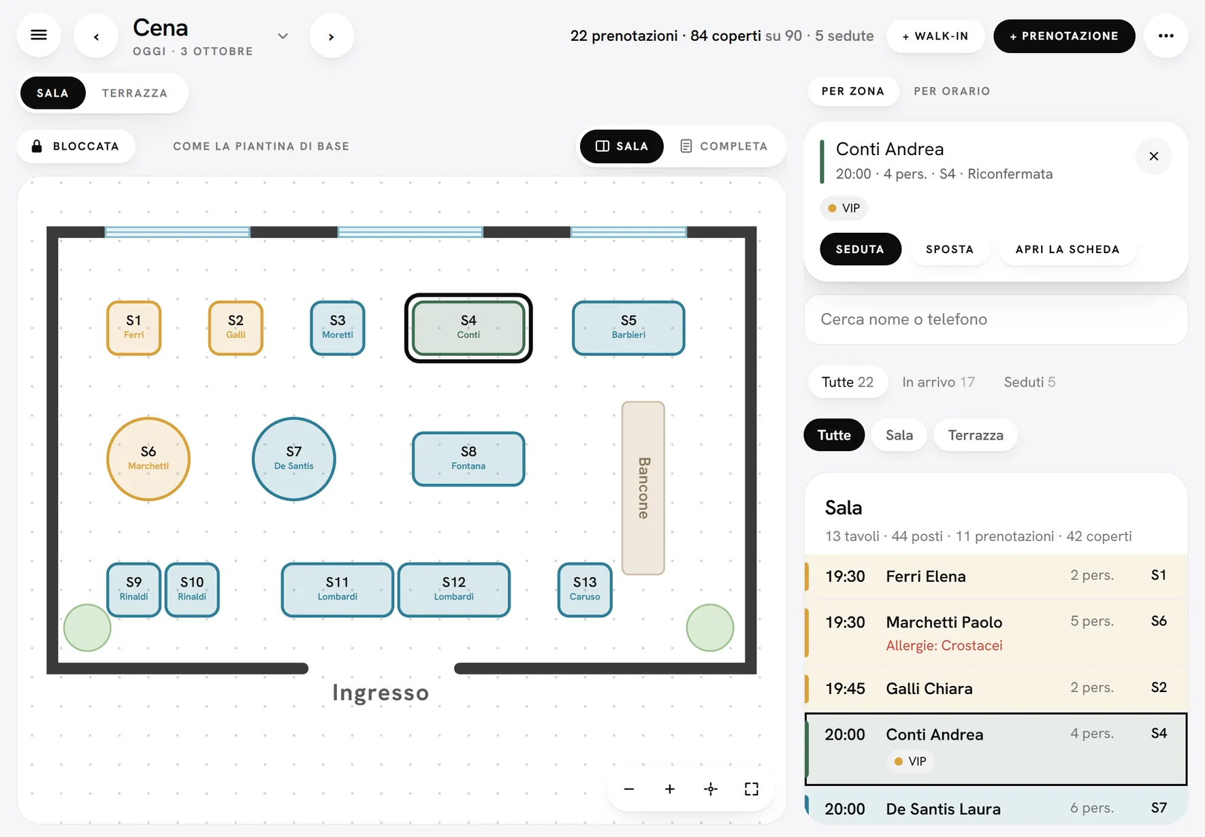Zoom in the floor plan
The height and width of the screenshot is (837, 1205).
click(x=670, y=789)
